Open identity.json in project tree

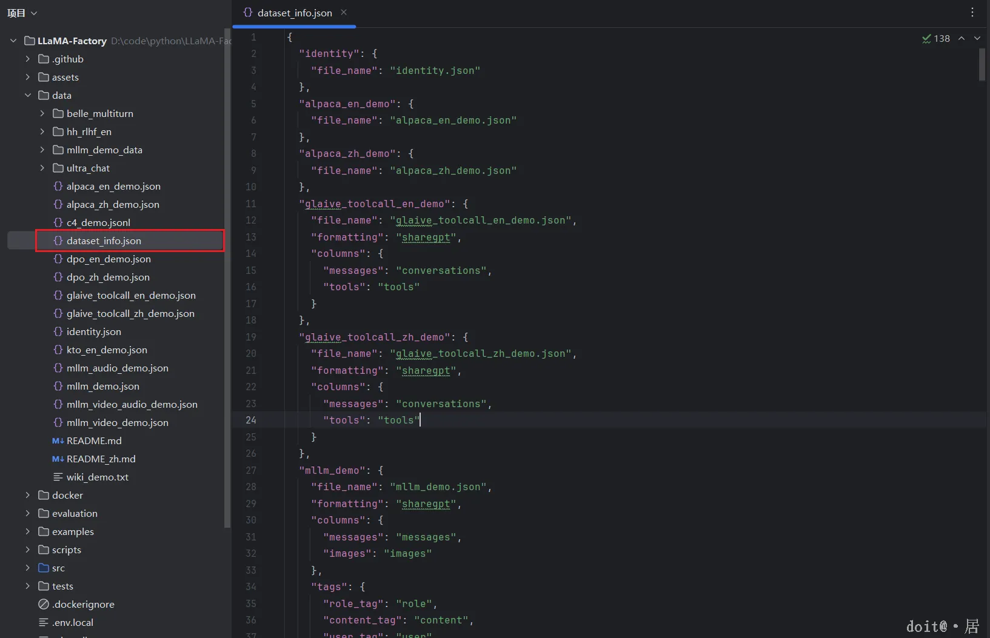(93, 332)
